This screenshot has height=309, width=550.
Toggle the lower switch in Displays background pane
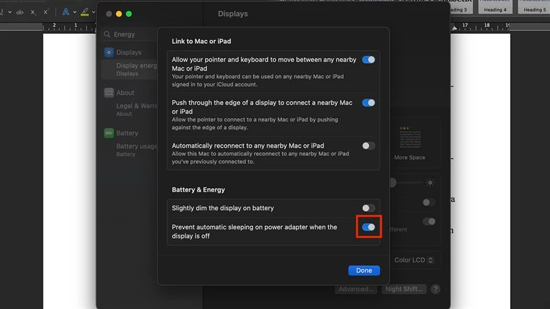click(428, 221)
